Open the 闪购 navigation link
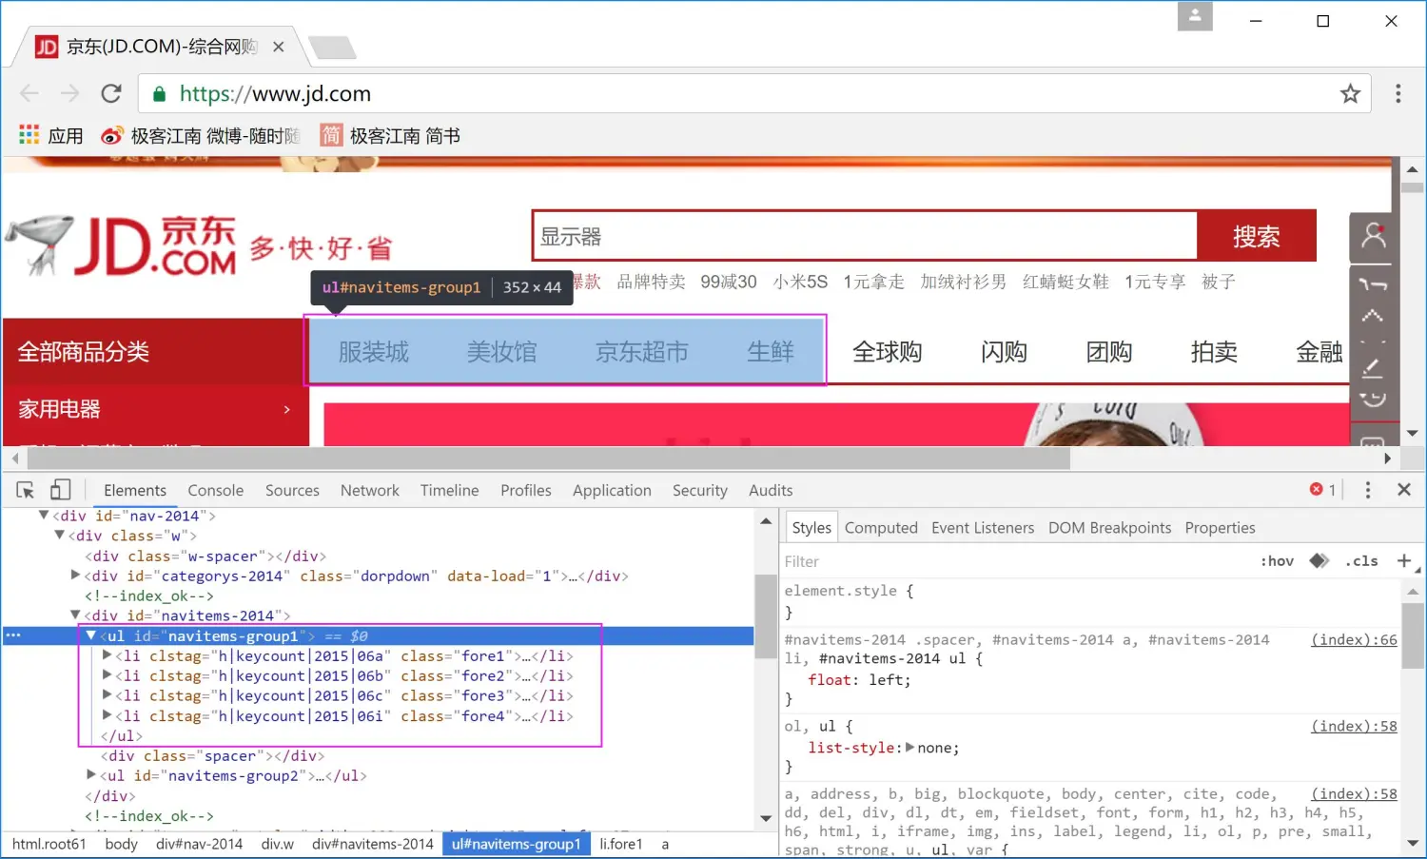Viewport: 1427px width, 859px height. [1004, 352]
